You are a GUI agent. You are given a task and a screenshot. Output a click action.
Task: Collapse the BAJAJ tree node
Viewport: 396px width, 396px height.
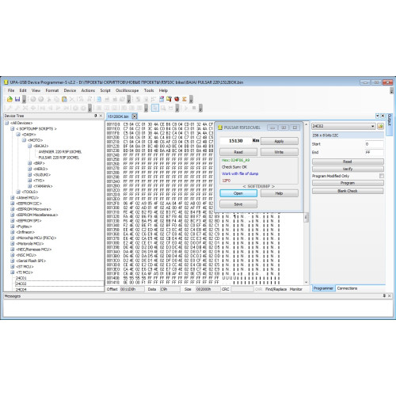[30, 146]
